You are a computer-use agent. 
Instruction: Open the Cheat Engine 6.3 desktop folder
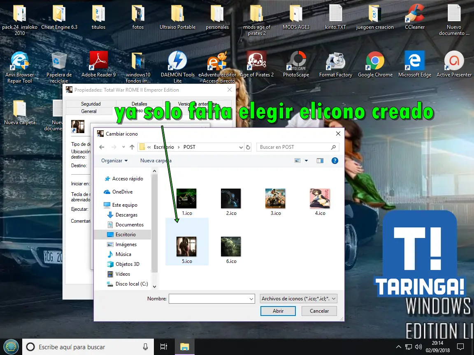(59, 18)
